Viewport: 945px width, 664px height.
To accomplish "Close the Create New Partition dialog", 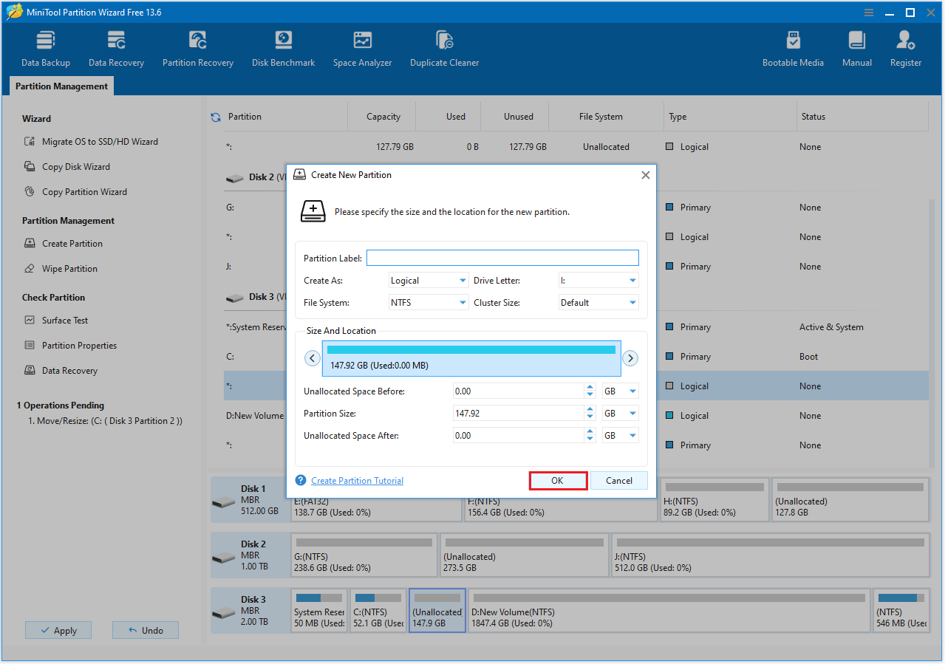I will pyautogui.click(x=645, y=175).
